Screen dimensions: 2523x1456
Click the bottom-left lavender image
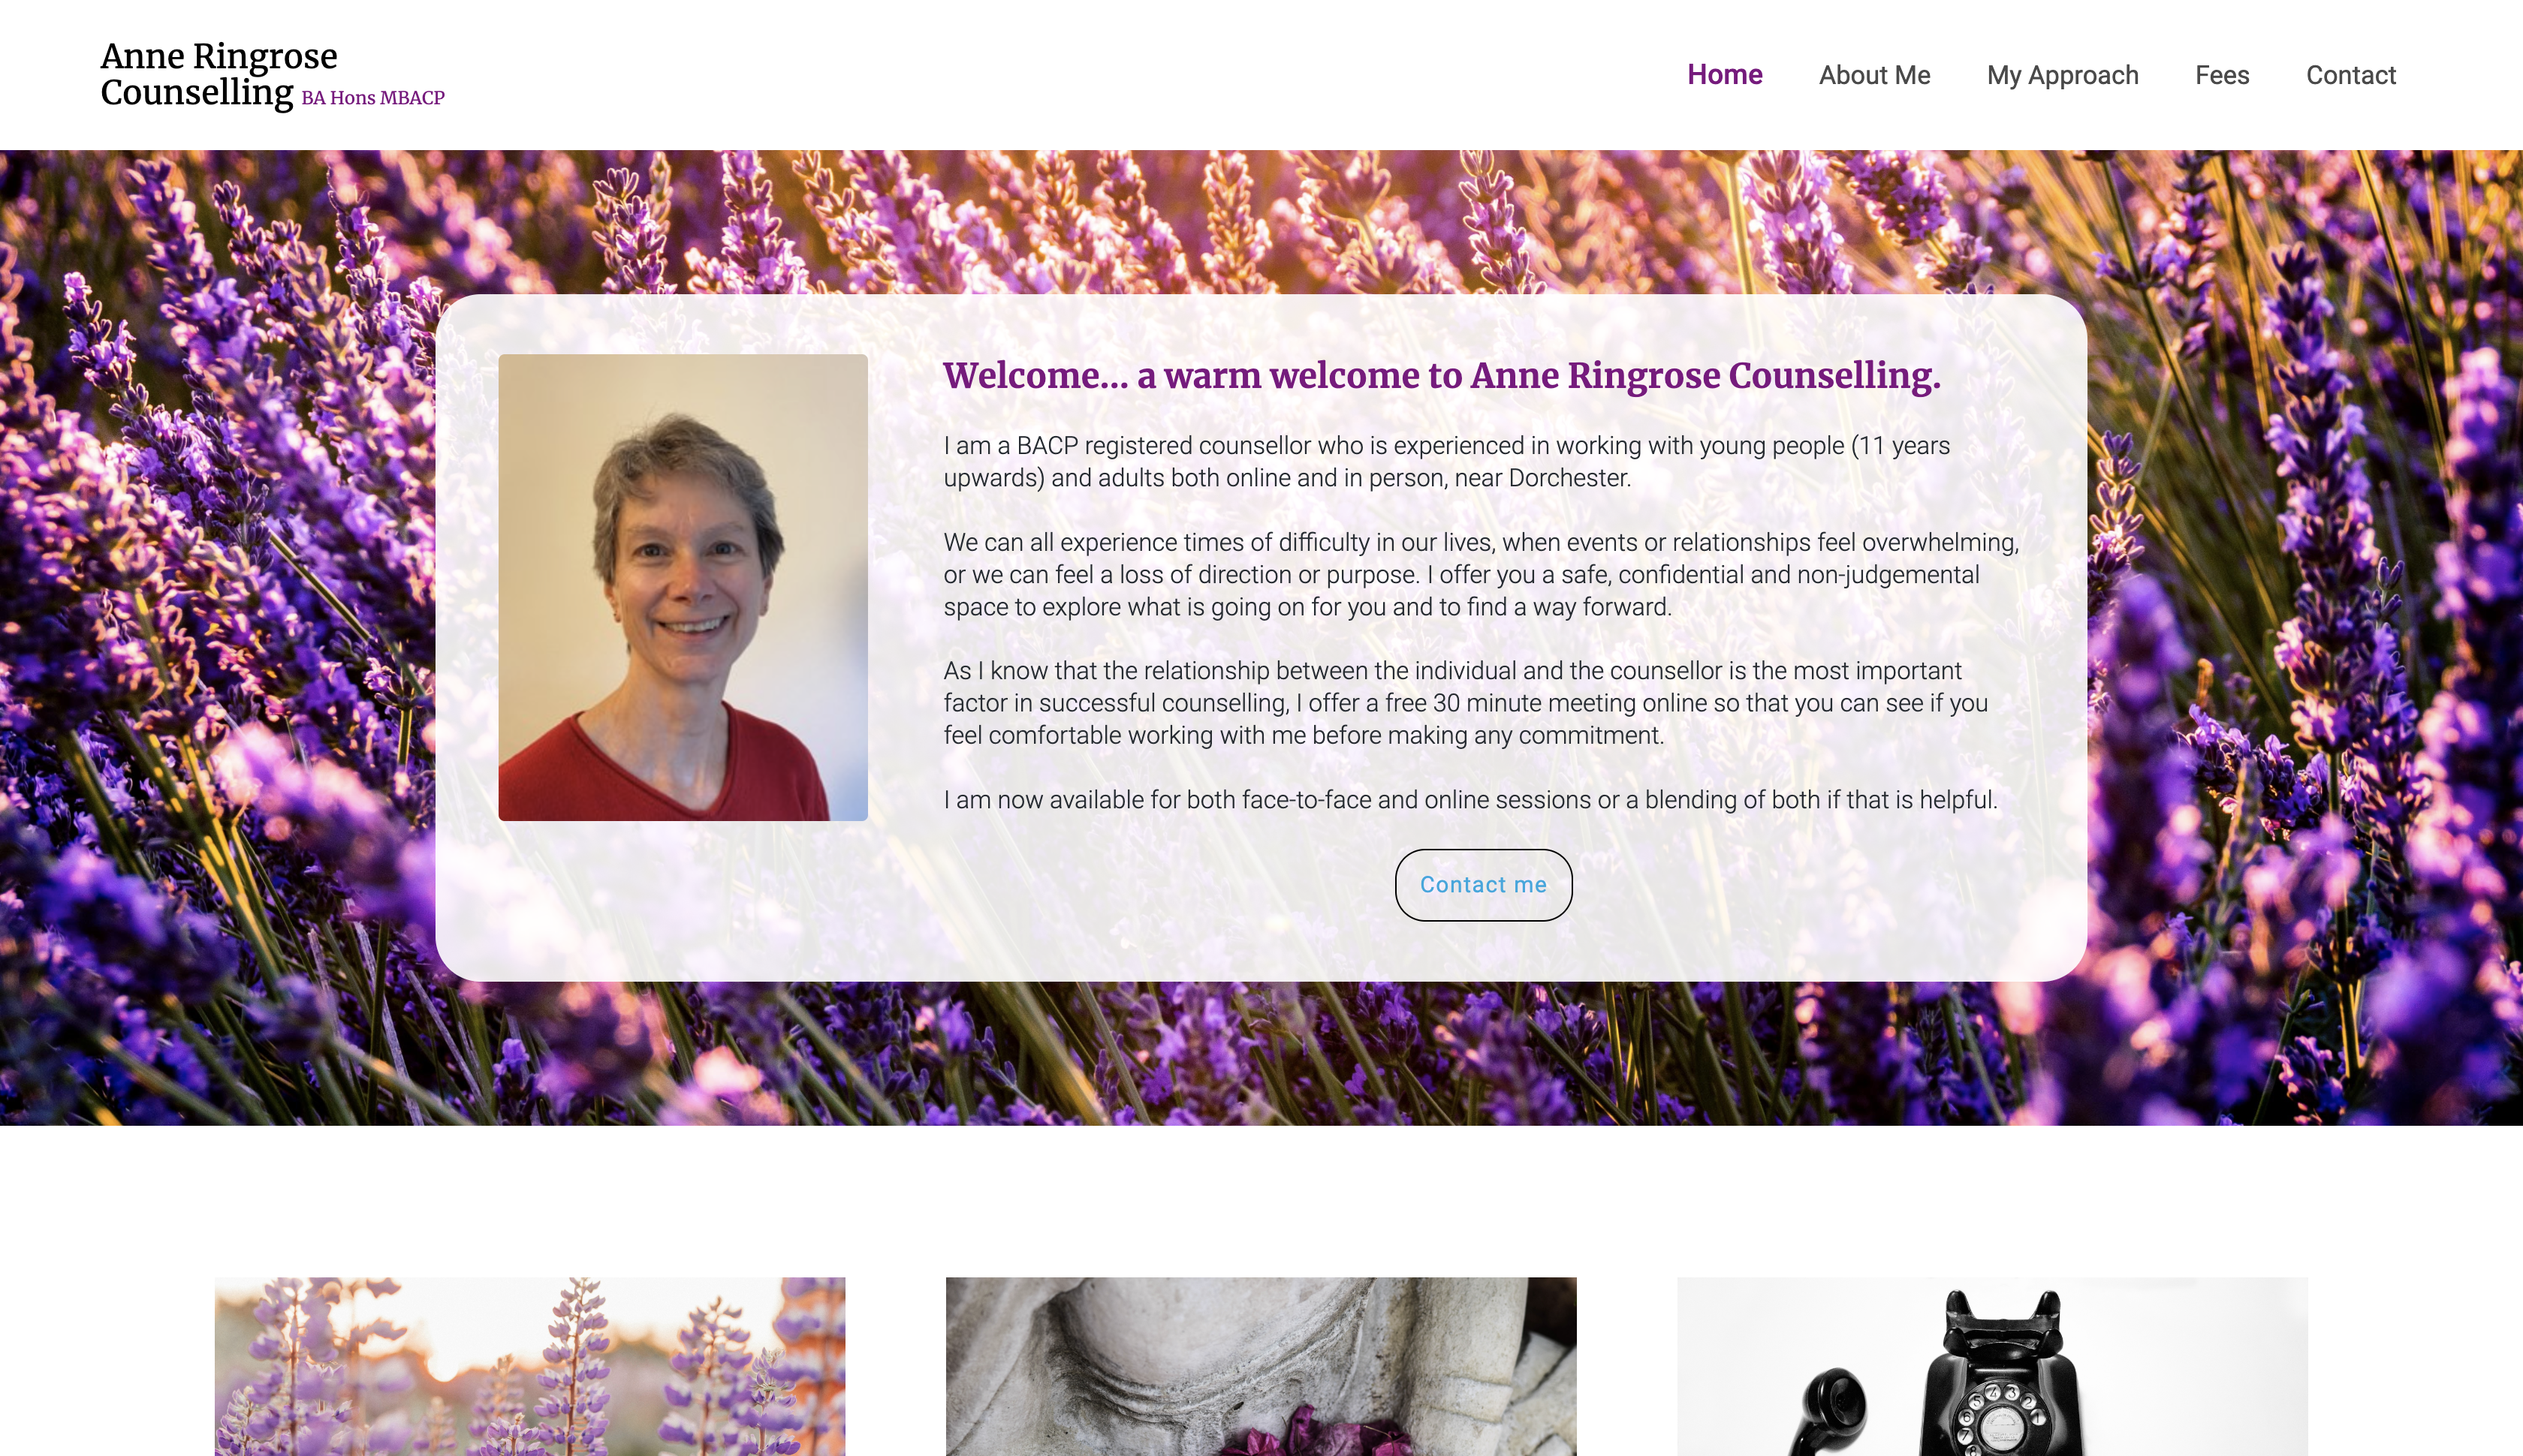pos(529,1366)
